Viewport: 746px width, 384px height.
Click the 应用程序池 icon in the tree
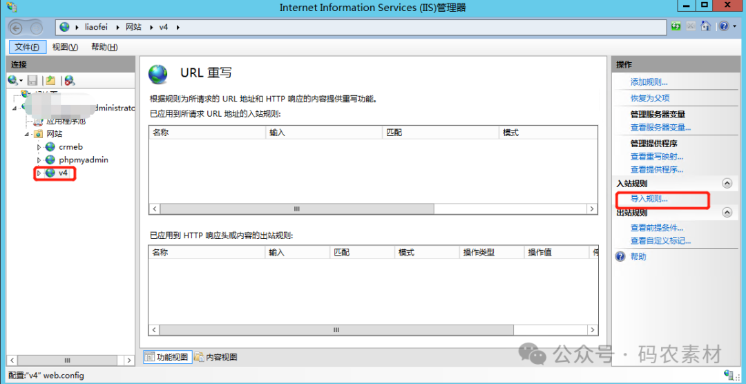click(38, 122)
